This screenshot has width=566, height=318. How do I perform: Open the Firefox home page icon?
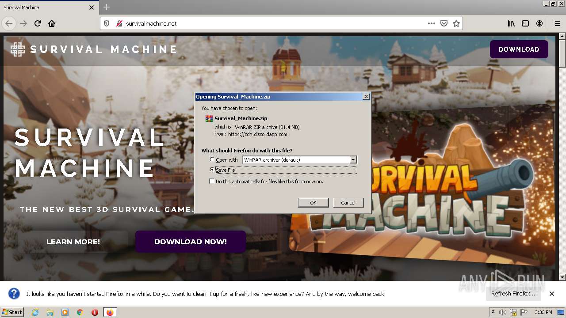(52, 23)
